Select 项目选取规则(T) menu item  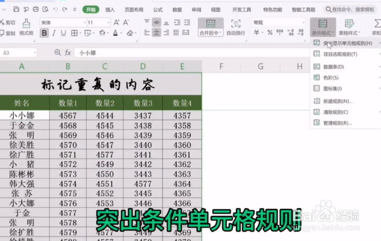tap(346, 54)
